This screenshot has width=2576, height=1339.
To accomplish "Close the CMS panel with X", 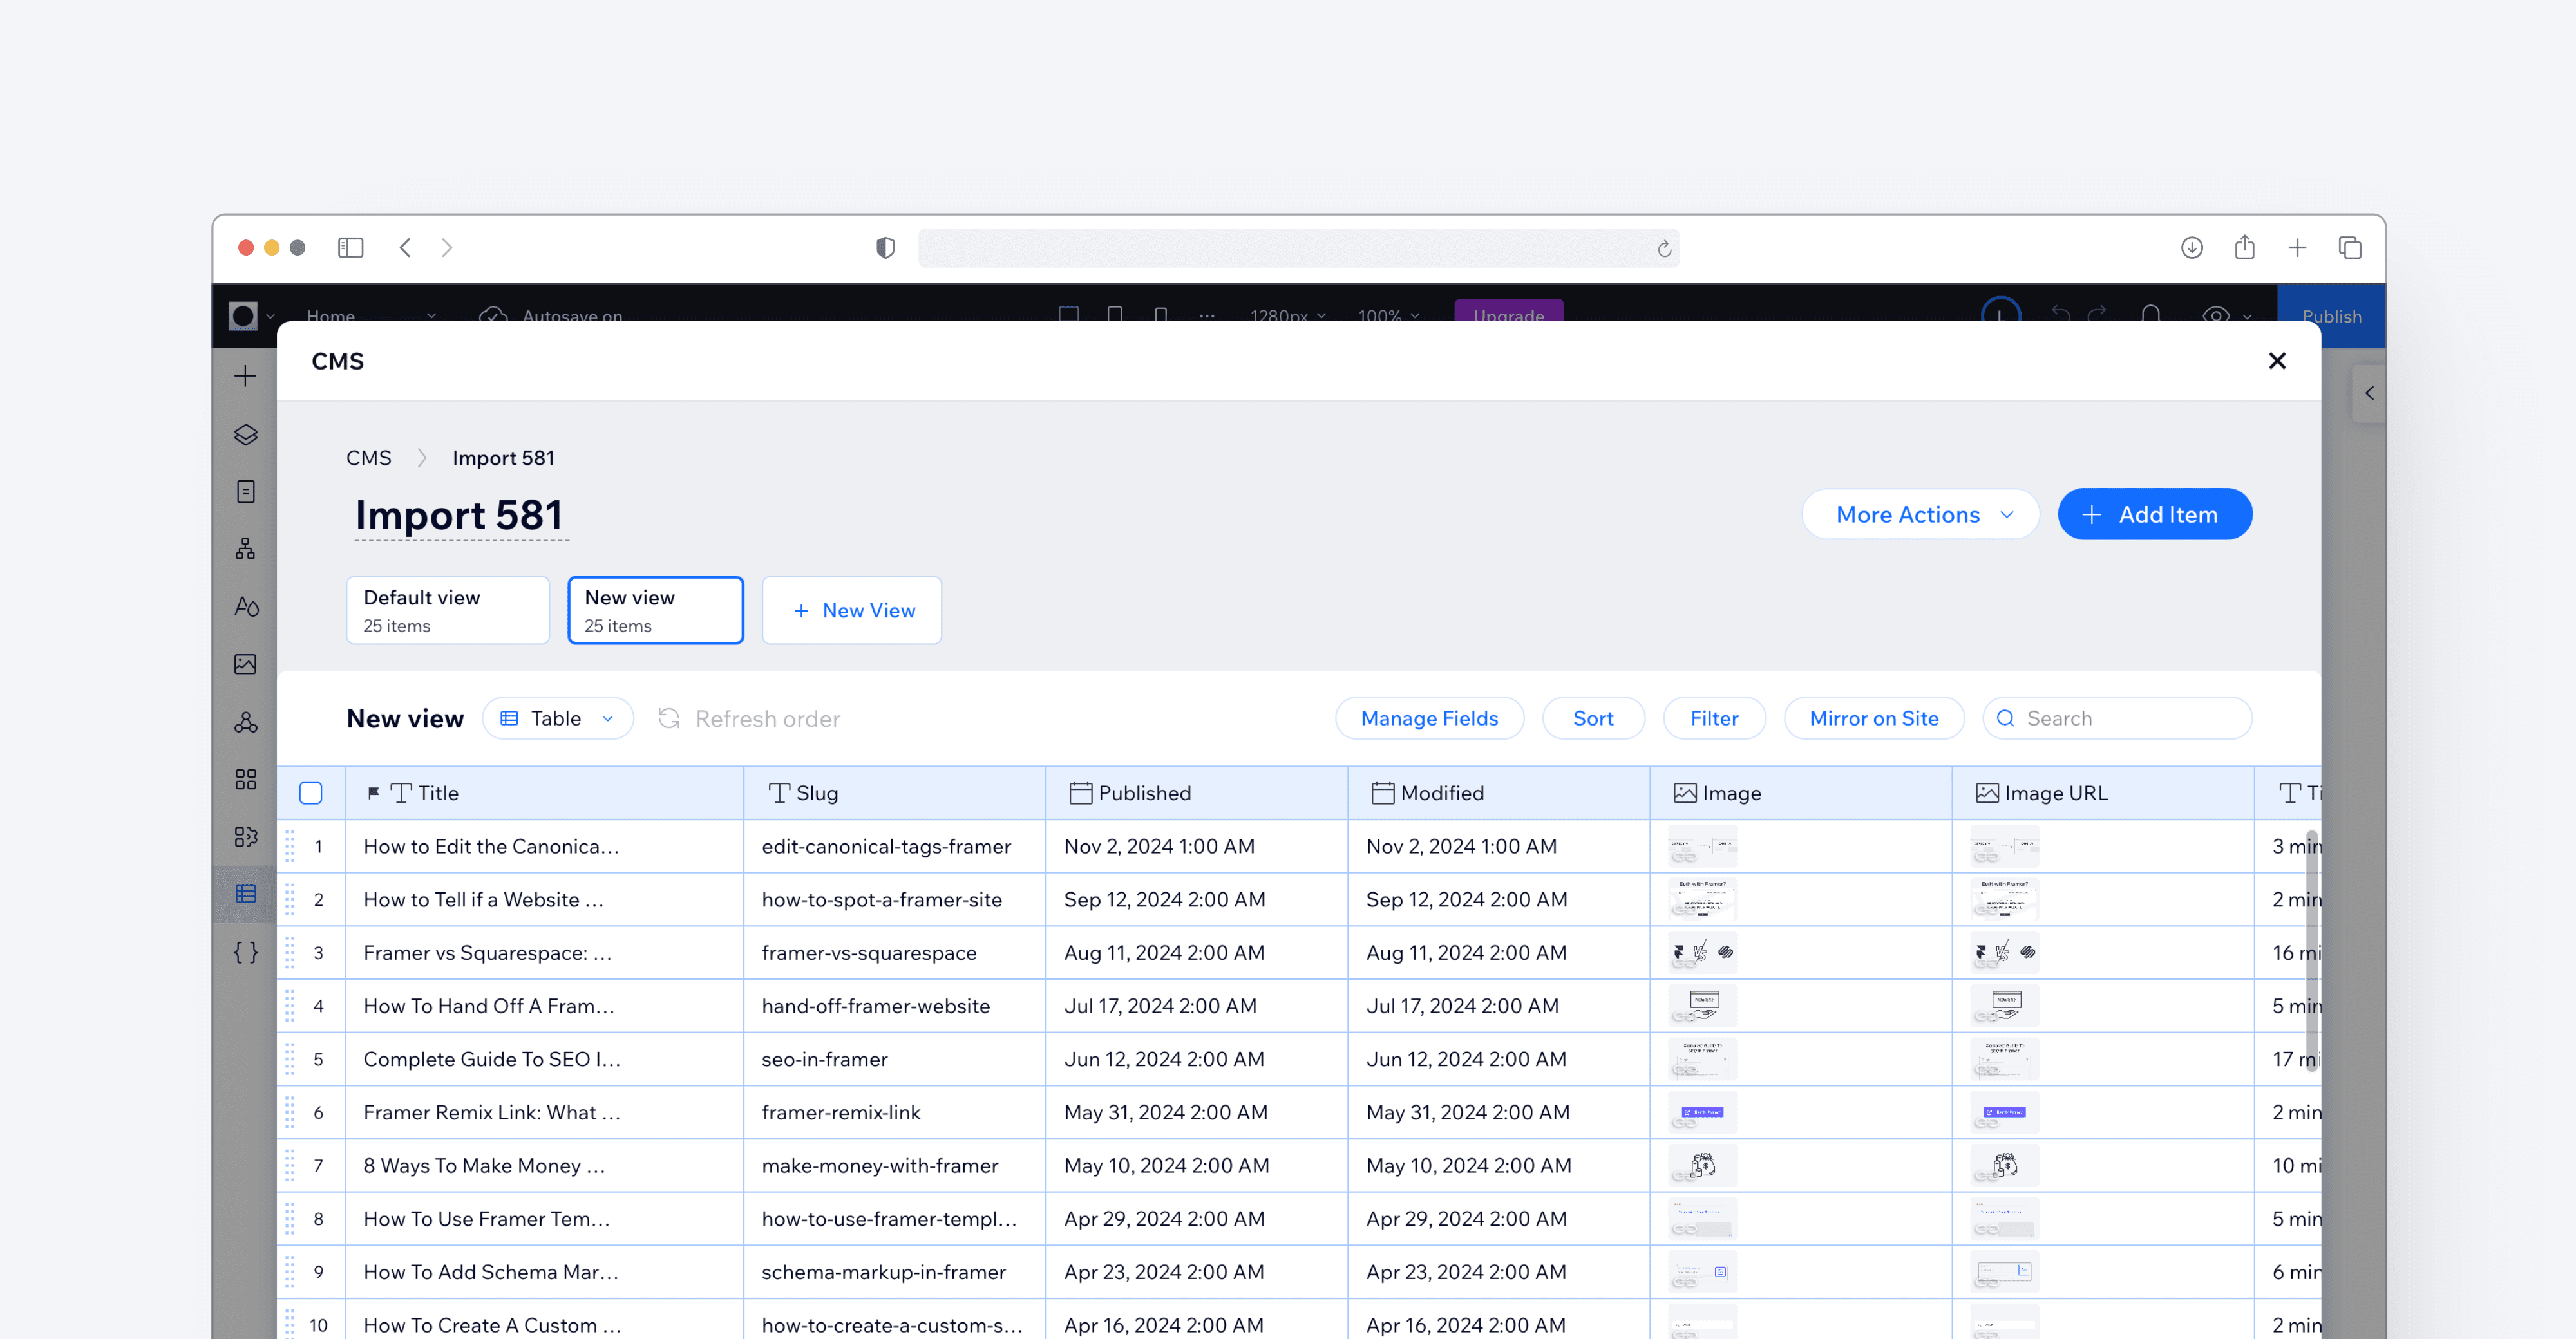I will pyautogui.click(x=2277, y=360).
